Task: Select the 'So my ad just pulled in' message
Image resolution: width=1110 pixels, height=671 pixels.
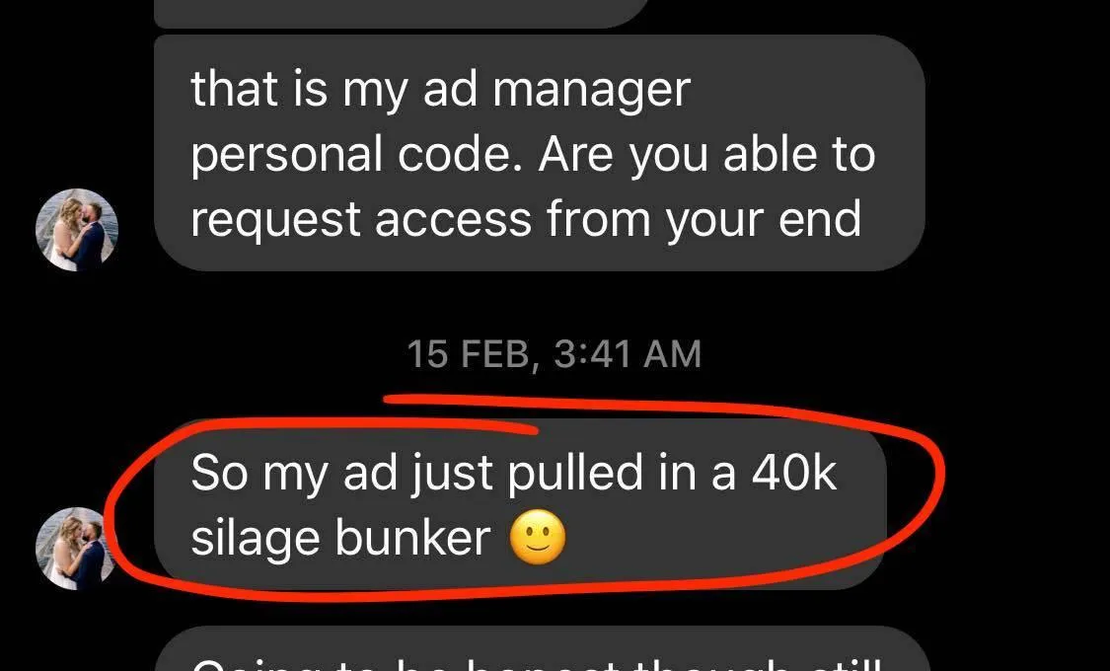Action: 520,504
